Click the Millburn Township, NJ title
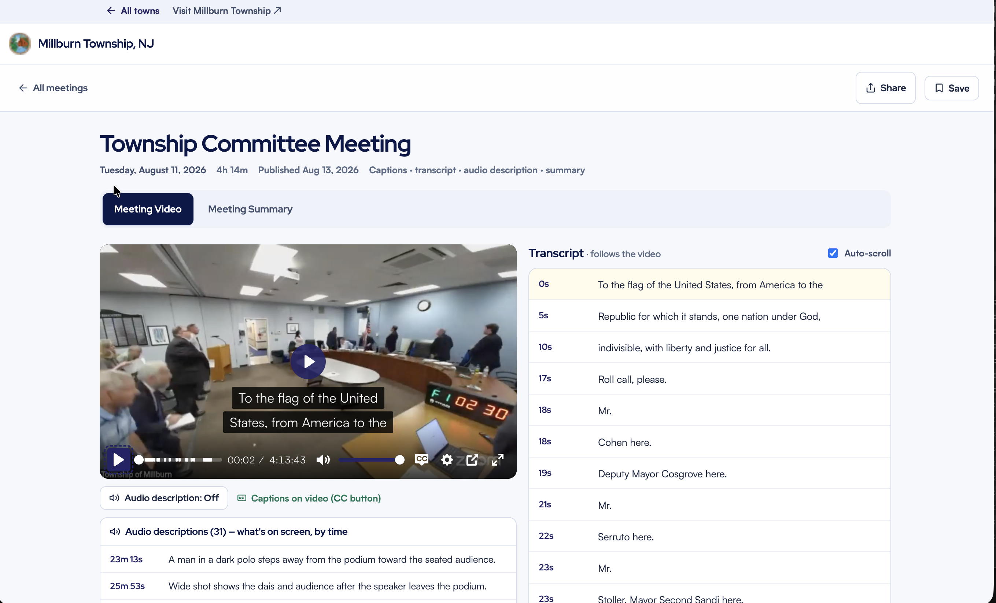The image size is (996, 603). [96, 44]
